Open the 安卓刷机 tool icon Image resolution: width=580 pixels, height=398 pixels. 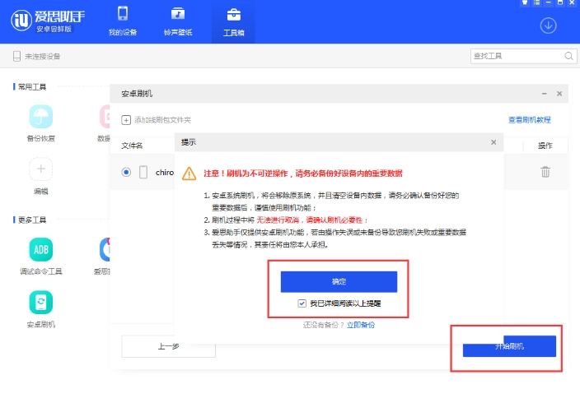click(x=41, y=303)
